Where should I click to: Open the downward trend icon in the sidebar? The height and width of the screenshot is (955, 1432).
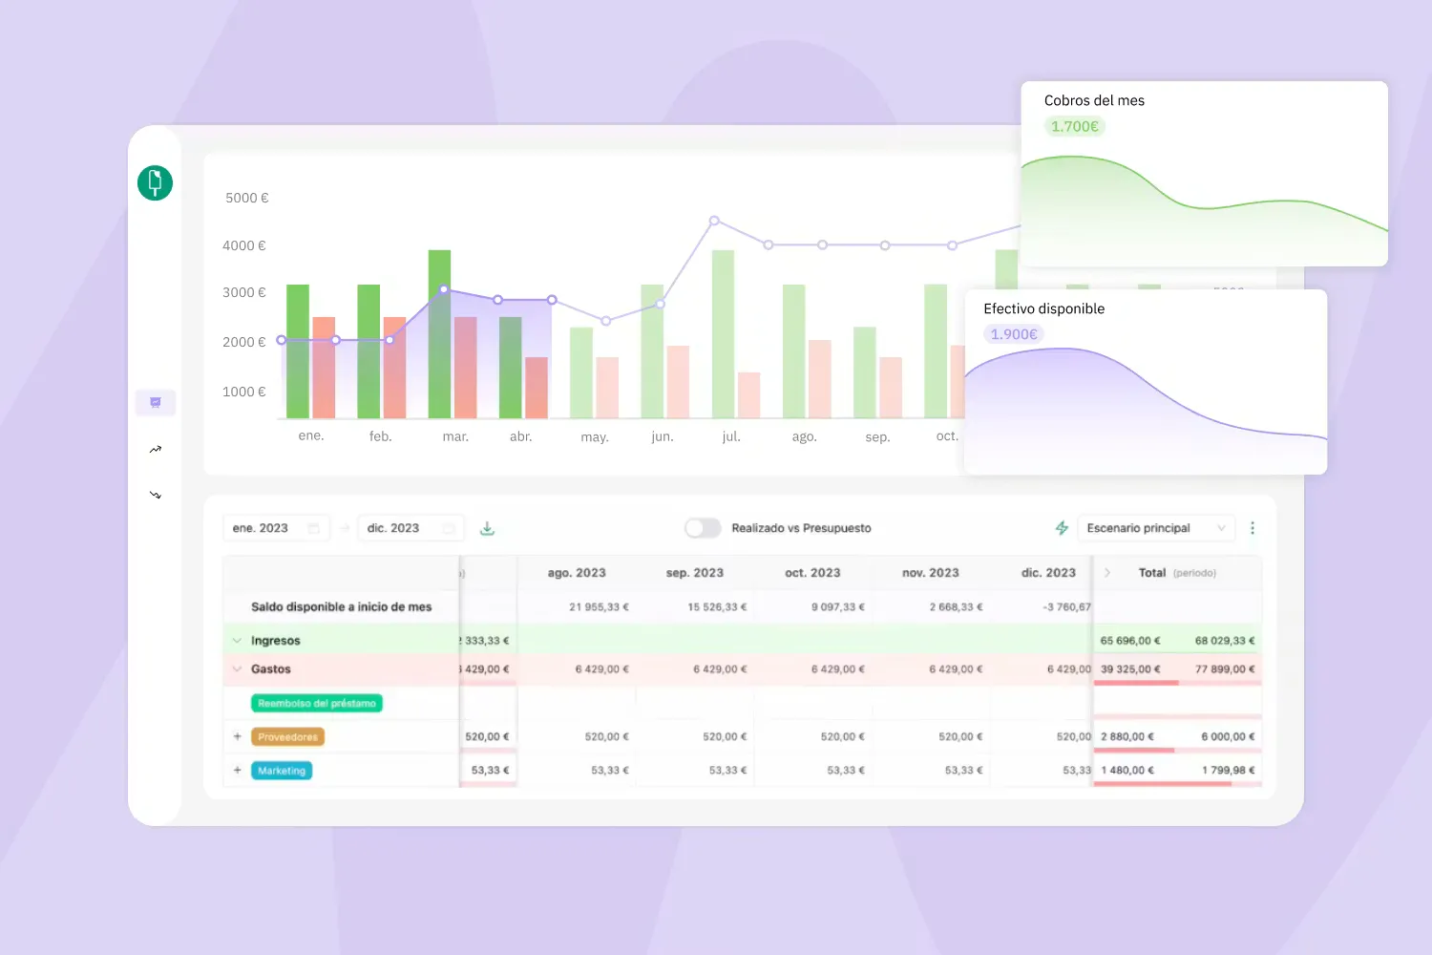pyautogui.click(x=156, y=495)
